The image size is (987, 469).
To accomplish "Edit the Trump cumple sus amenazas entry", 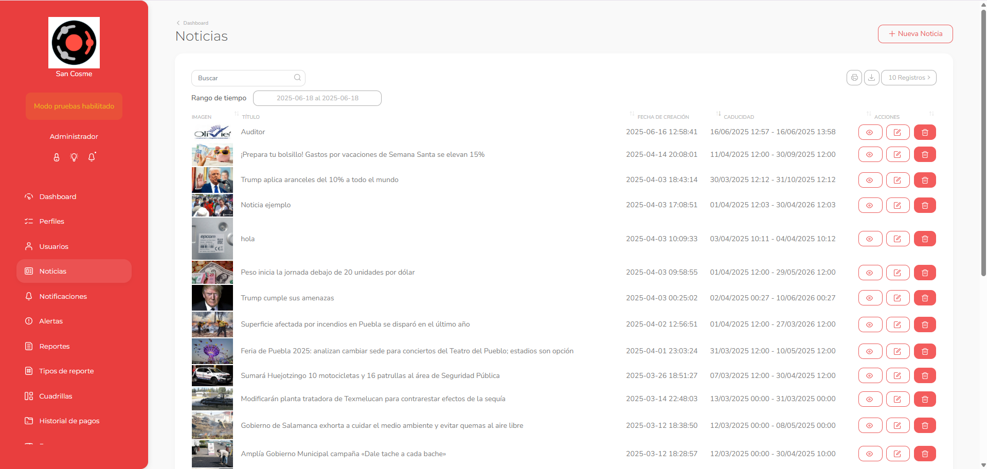I will pos(898,298).
